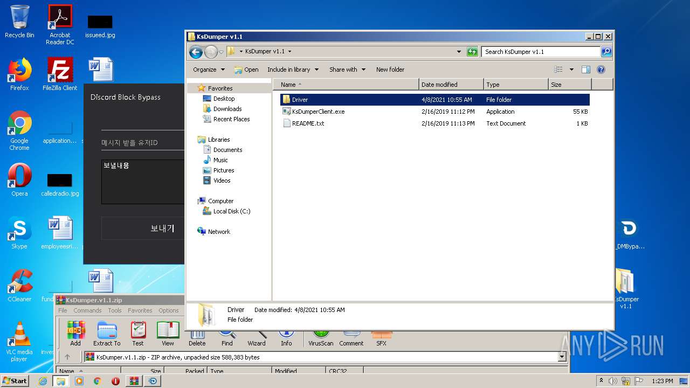Click View in WinRAR toolbar
This screenshot has width=690, height=388.
pyautogui.click(x=168, y=334)
